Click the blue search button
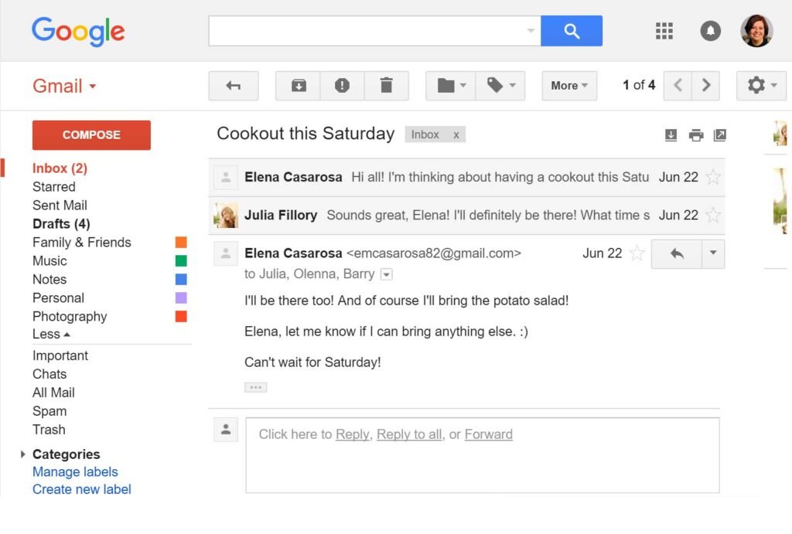 pyautogui.click(x=572, y=30)
